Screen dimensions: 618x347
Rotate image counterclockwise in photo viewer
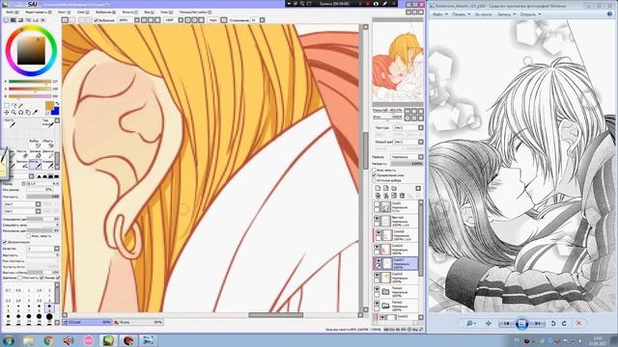(x=553, y=324)
